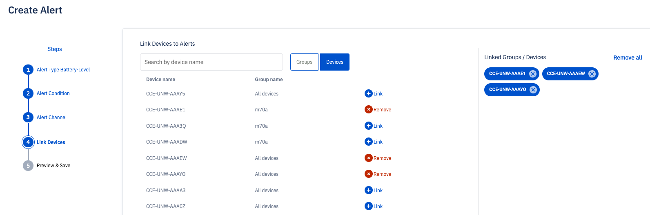Link device CCE-UNW-AAA3Q plus icon
Viewport: 650px width, 215px height.
click(x=368, y=126)
